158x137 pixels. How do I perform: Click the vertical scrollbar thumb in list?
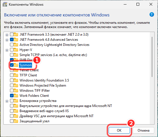pos(152,57)
